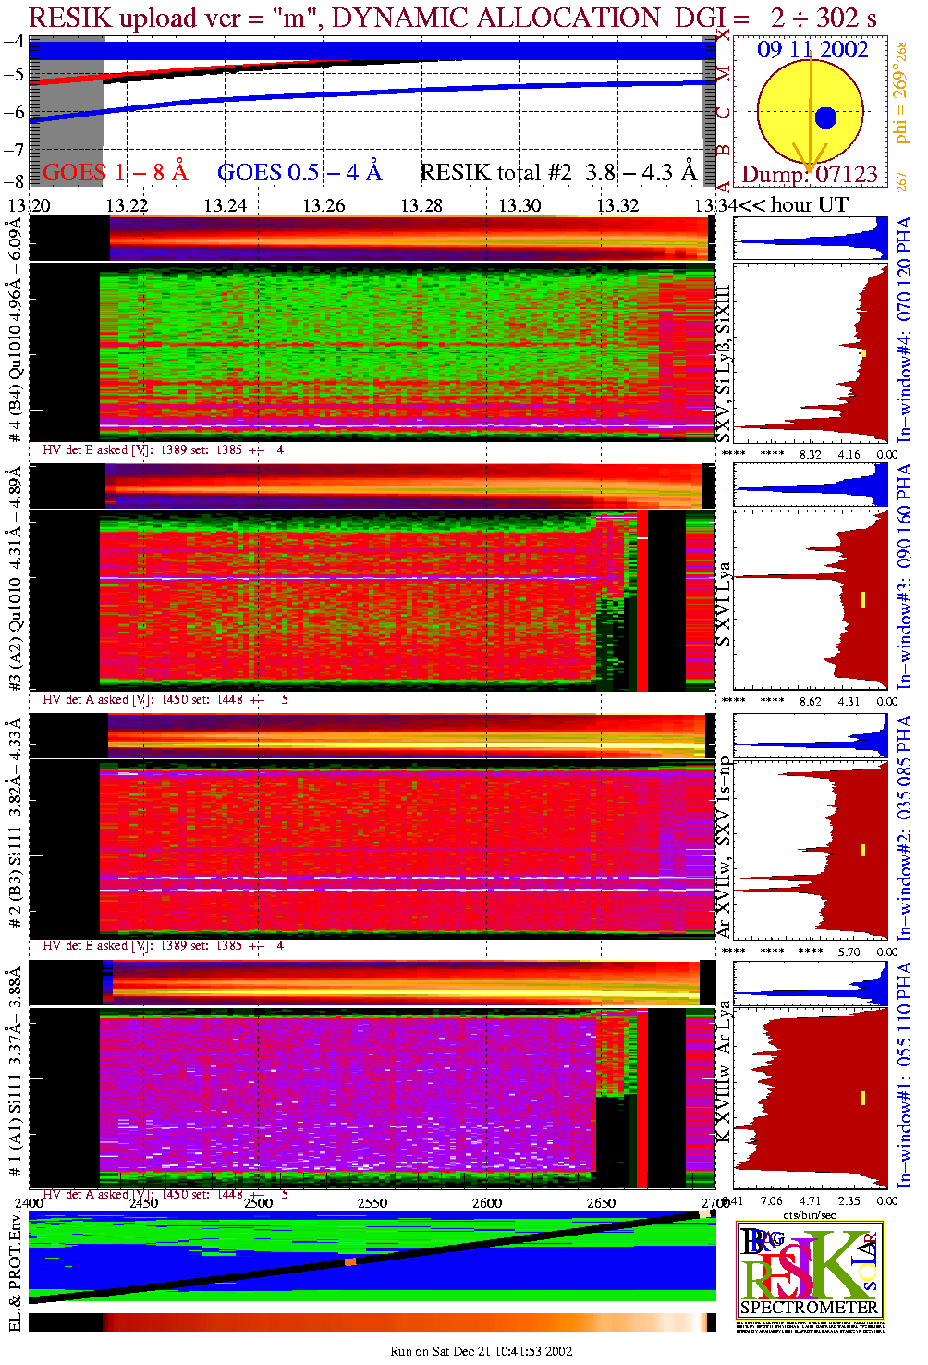Click the Run on Sat Dec 21 timestamp

click(x=481, y=1351)
